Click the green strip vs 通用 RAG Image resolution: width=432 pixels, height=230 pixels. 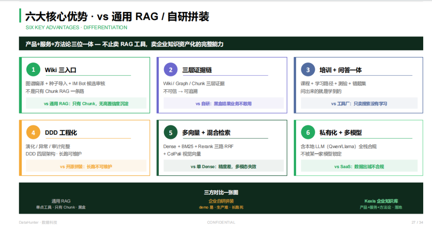coord(86,103)
